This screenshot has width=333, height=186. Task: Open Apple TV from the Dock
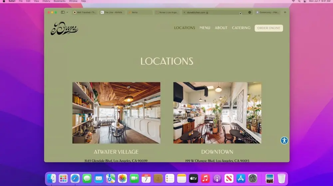[193, 178]
